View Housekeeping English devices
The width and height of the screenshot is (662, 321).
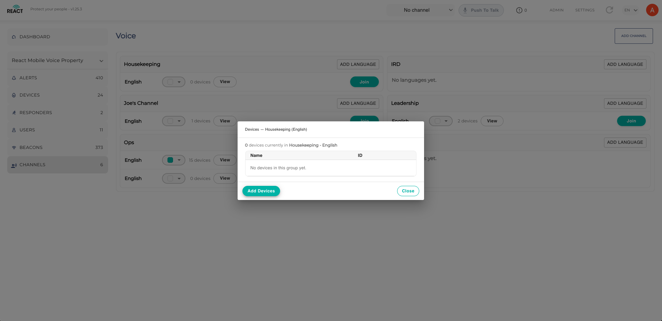[225, 82]
